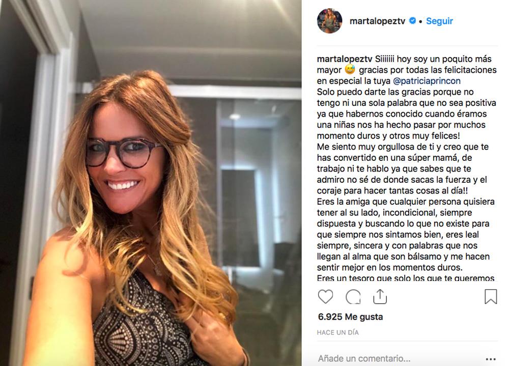Viewport: 509px width, 366px height.
Task: Like the post with heart icon
Action: click(x=325, y=296)
